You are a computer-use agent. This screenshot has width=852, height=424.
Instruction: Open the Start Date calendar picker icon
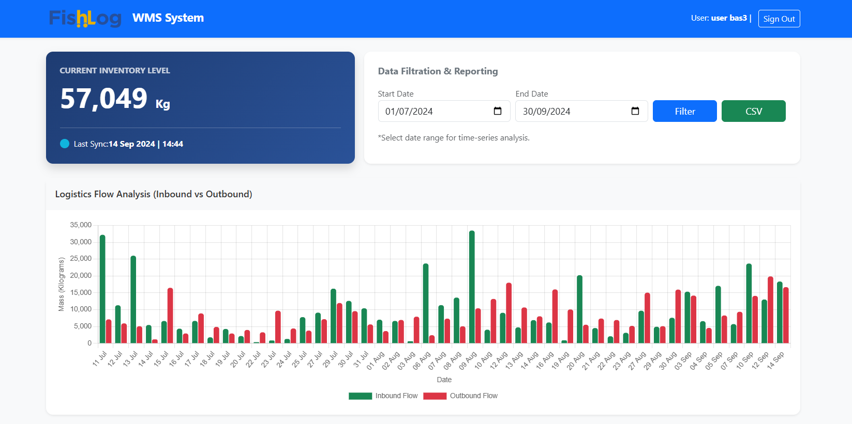tap(498, 111)
